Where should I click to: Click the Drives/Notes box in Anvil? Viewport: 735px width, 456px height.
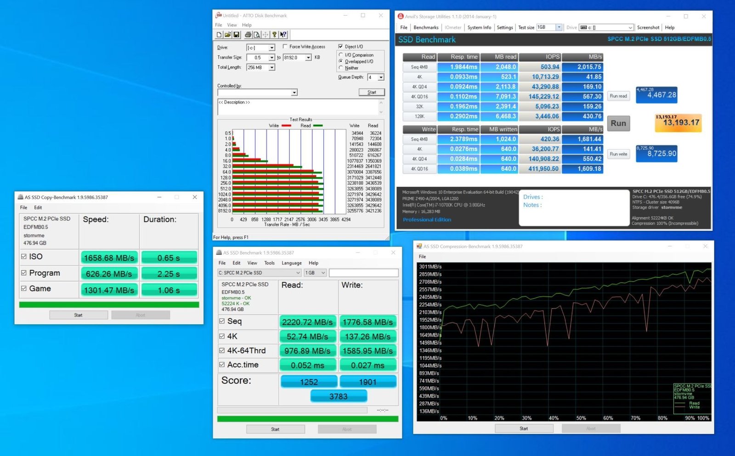[574, 208]
